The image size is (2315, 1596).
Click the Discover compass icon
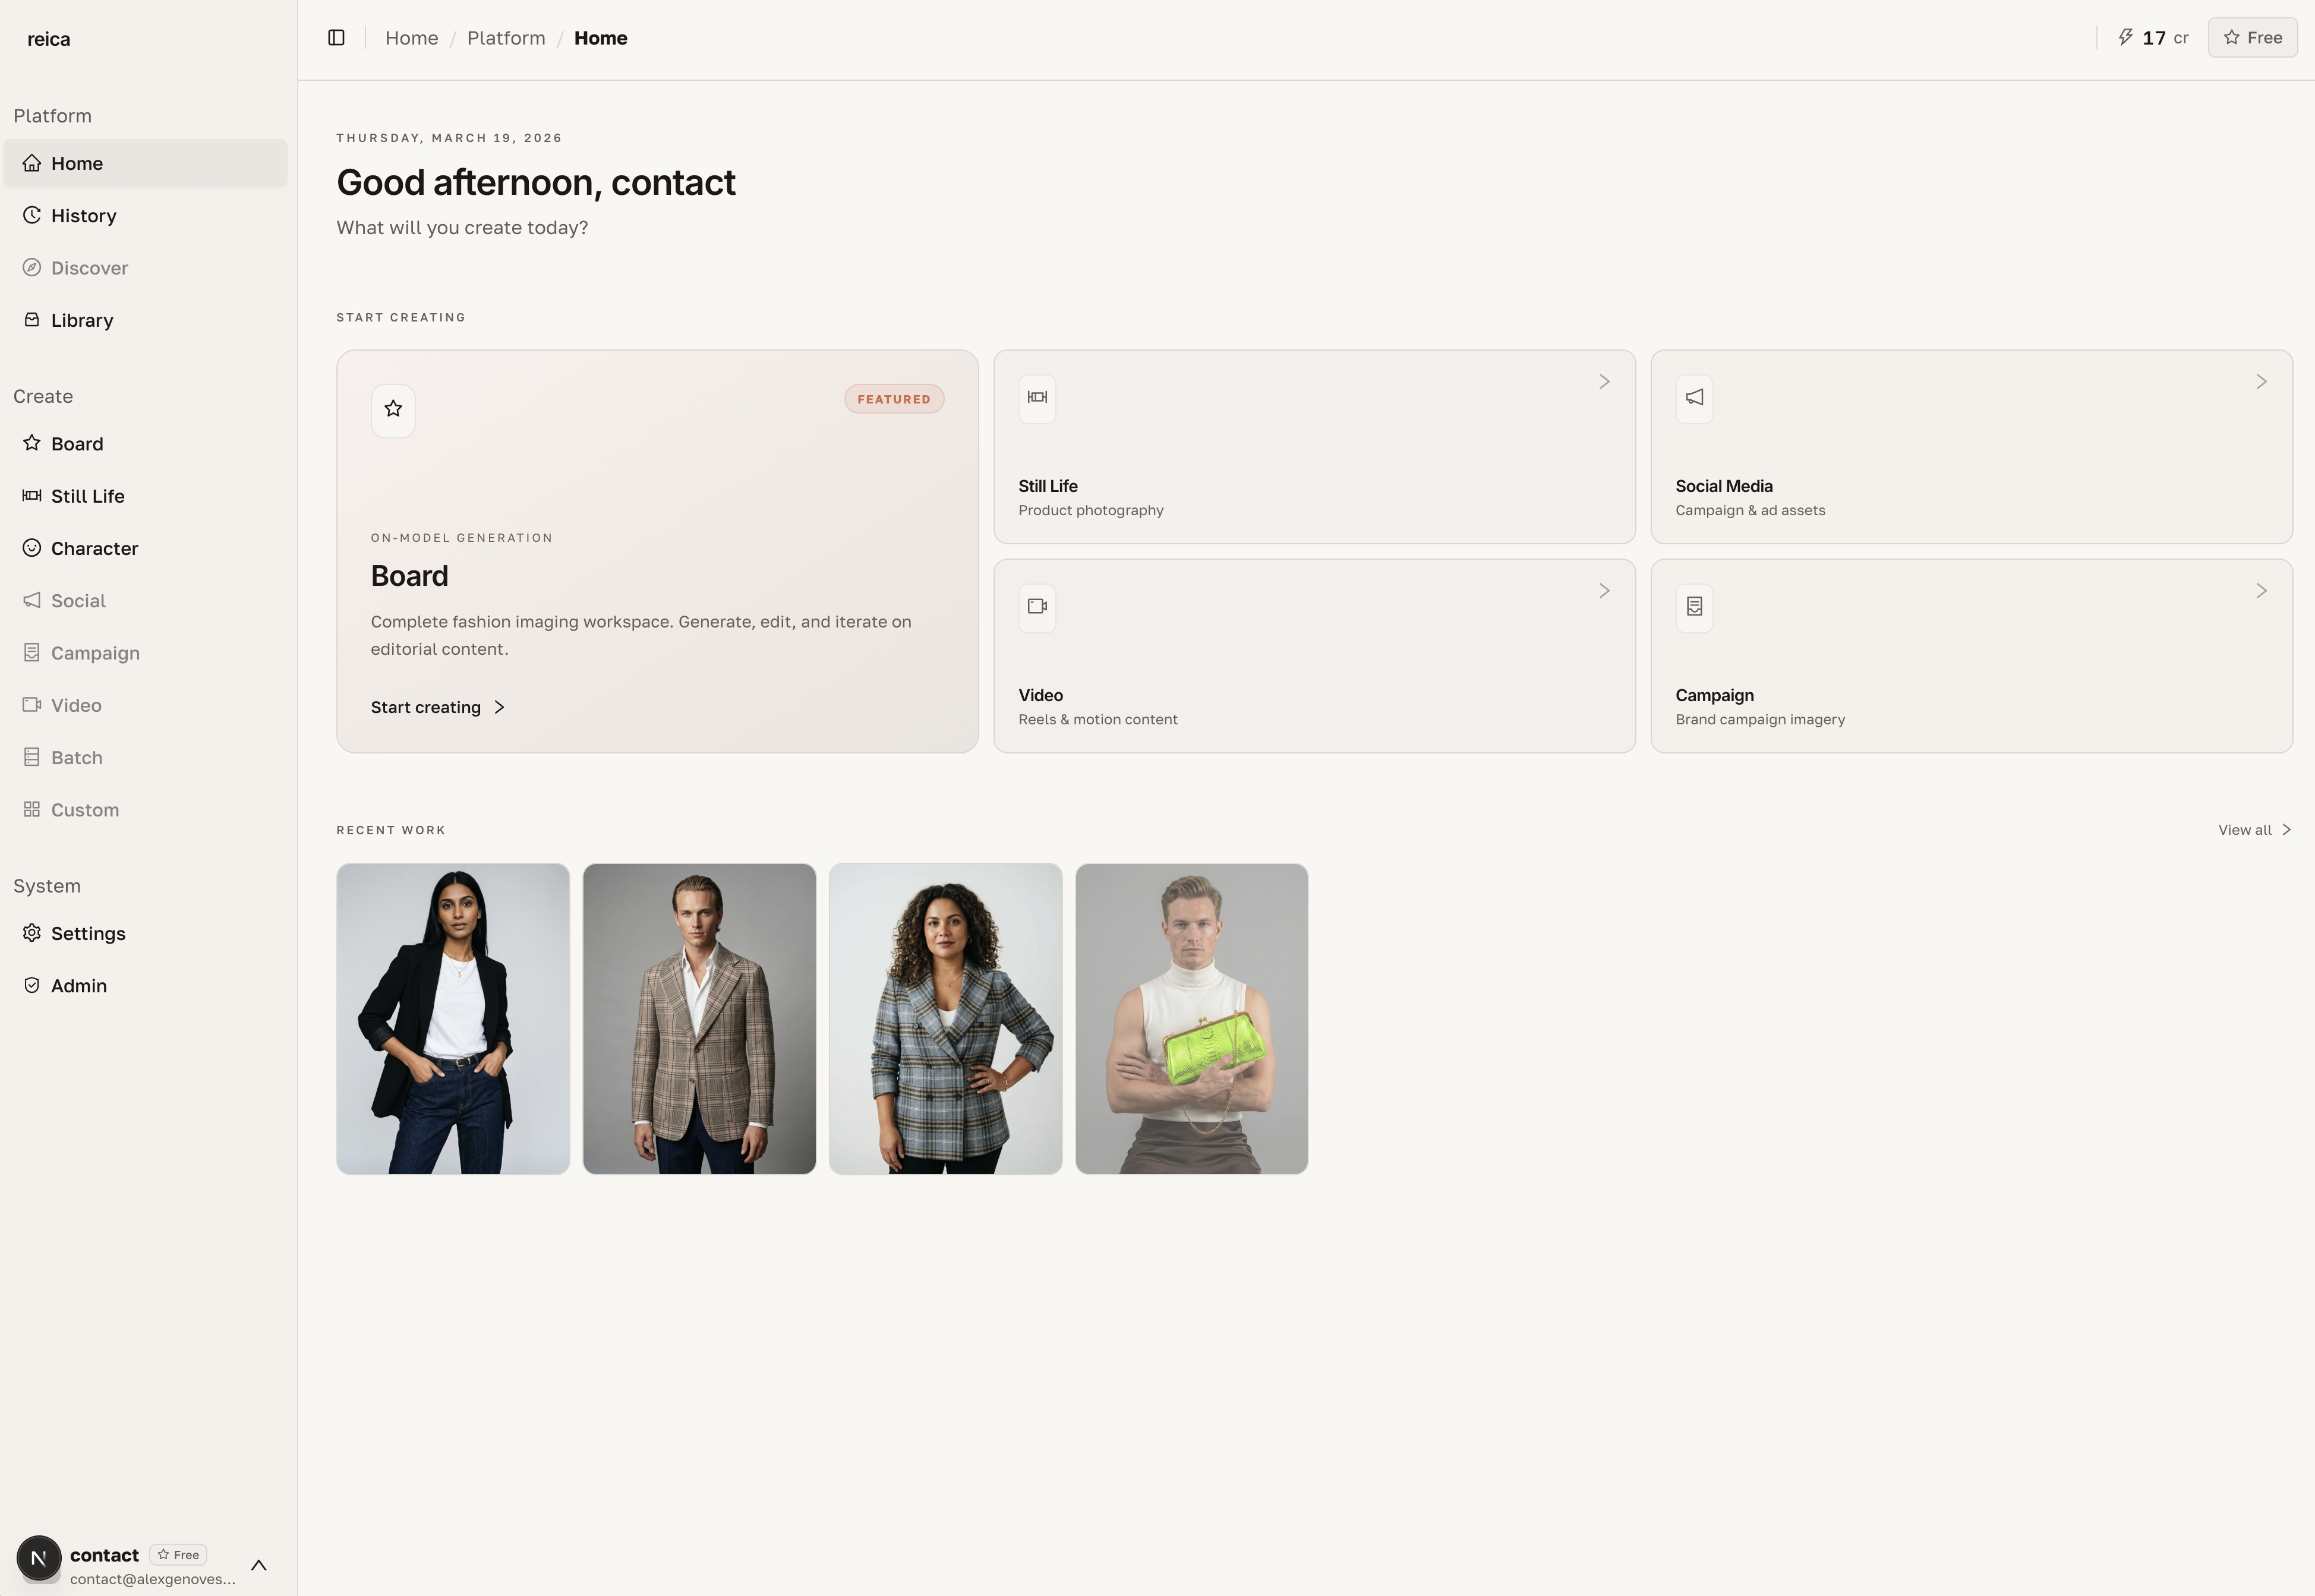pos(31,267)
